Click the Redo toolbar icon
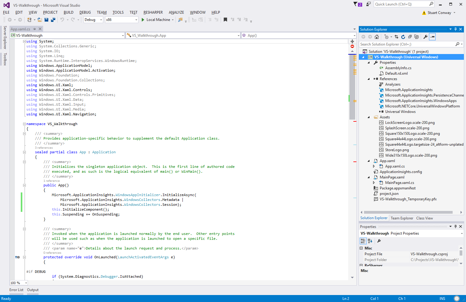 pos(73,20)
